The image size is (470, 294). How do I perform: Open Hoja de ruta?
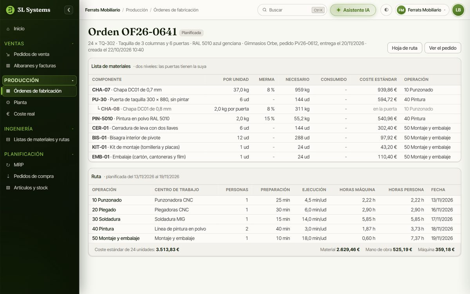click(405, 48)
